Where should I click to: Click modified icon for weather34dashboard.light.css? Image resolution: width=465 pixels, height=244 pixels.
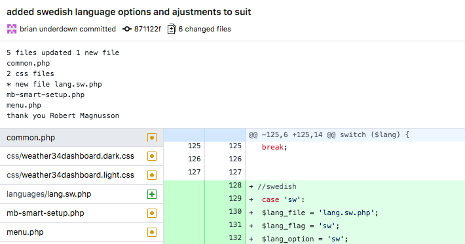tap(152, 175)
